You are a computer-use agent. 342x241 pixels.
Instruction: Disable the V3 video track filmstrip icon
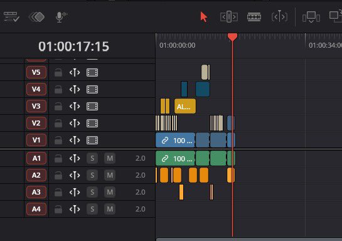click(92, 107)
